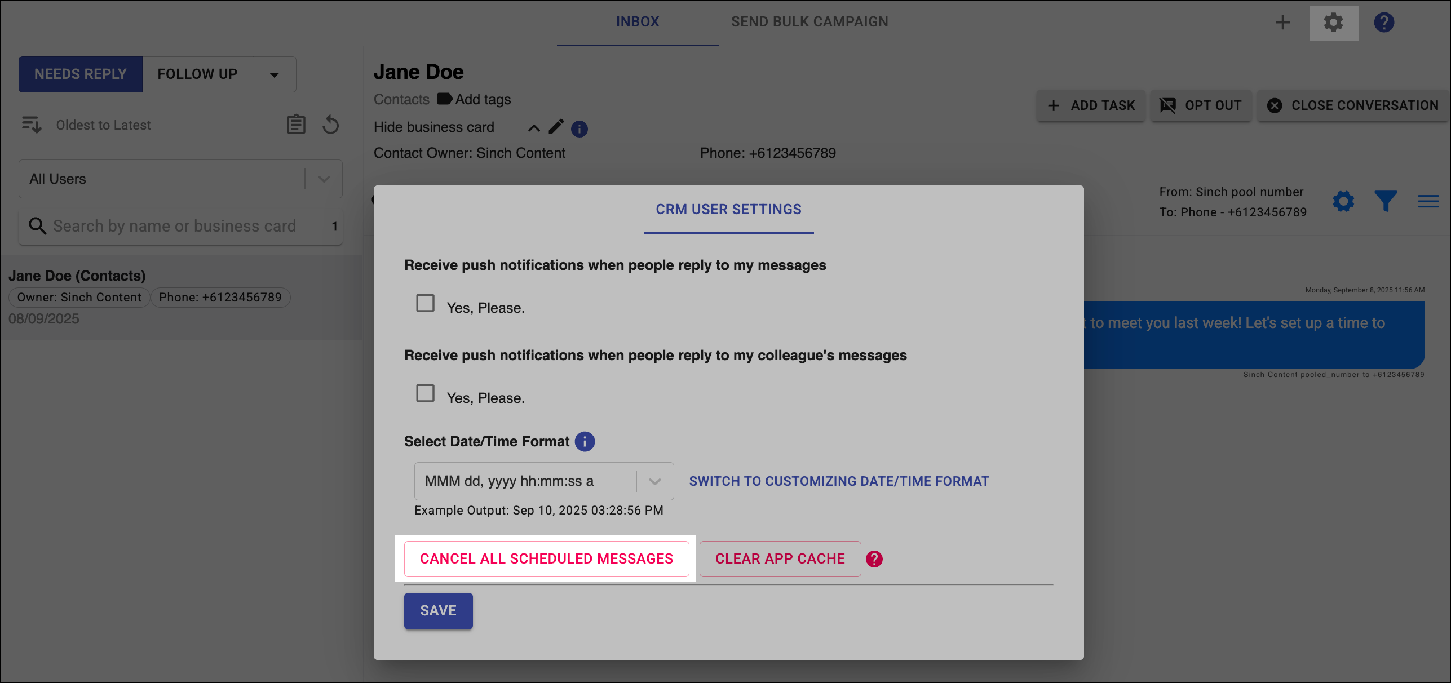Enable push notifications for my messages

pyautogui.click(x=425, y=303)
